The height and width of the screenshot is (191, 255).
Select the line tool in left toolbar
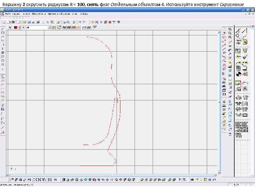tap(2, 29)
